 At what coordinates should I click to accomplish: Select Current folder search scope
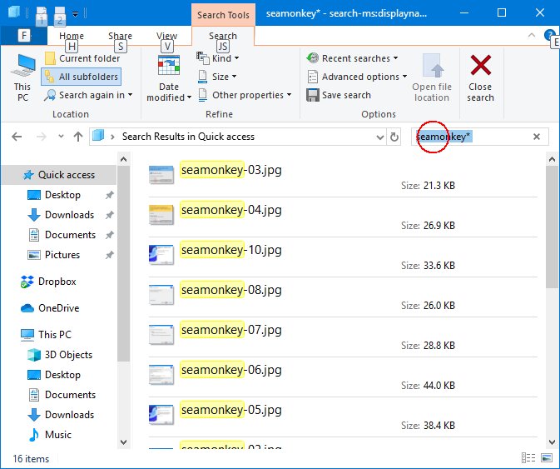point(82,58)
